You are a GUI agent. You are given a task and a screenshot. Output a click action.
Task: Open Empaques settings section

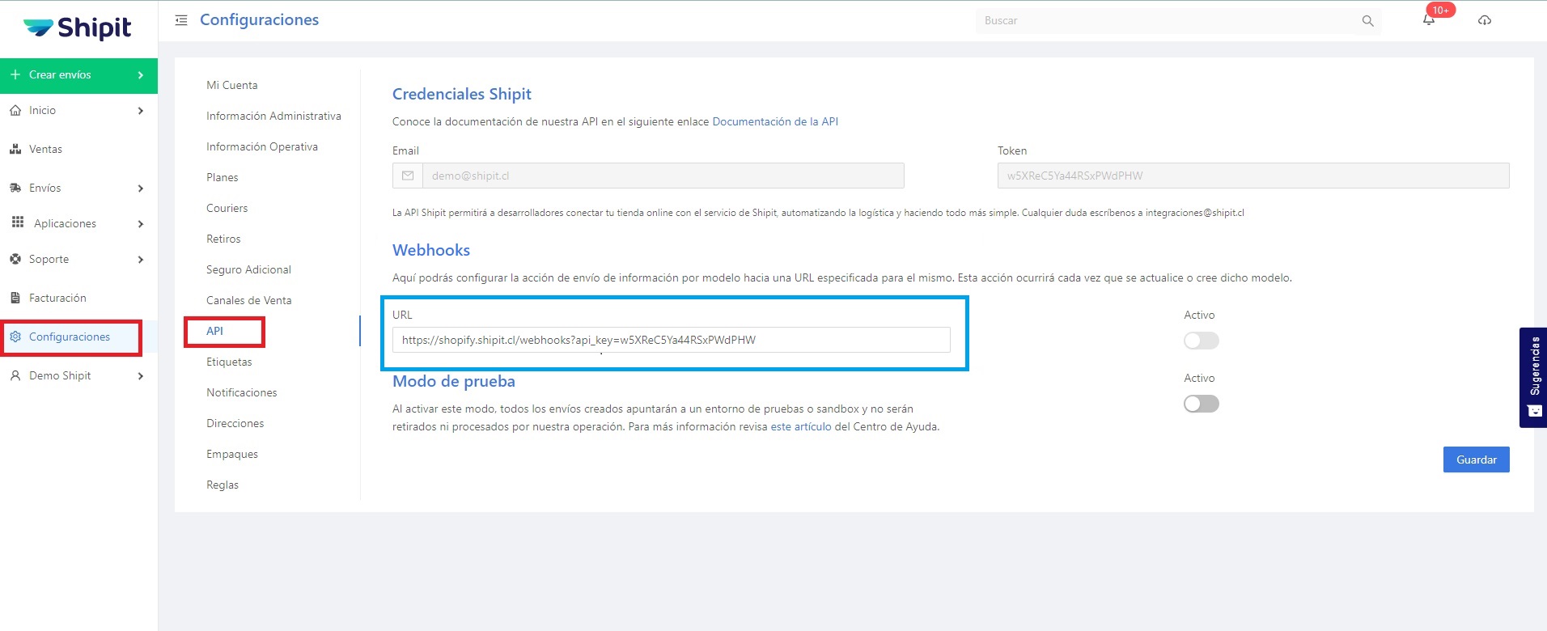(x=232, y=454)
